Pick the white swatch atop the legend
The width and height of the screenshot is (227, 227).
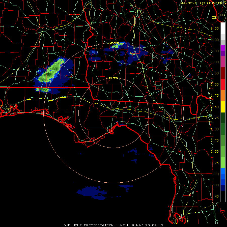(223, 28)
